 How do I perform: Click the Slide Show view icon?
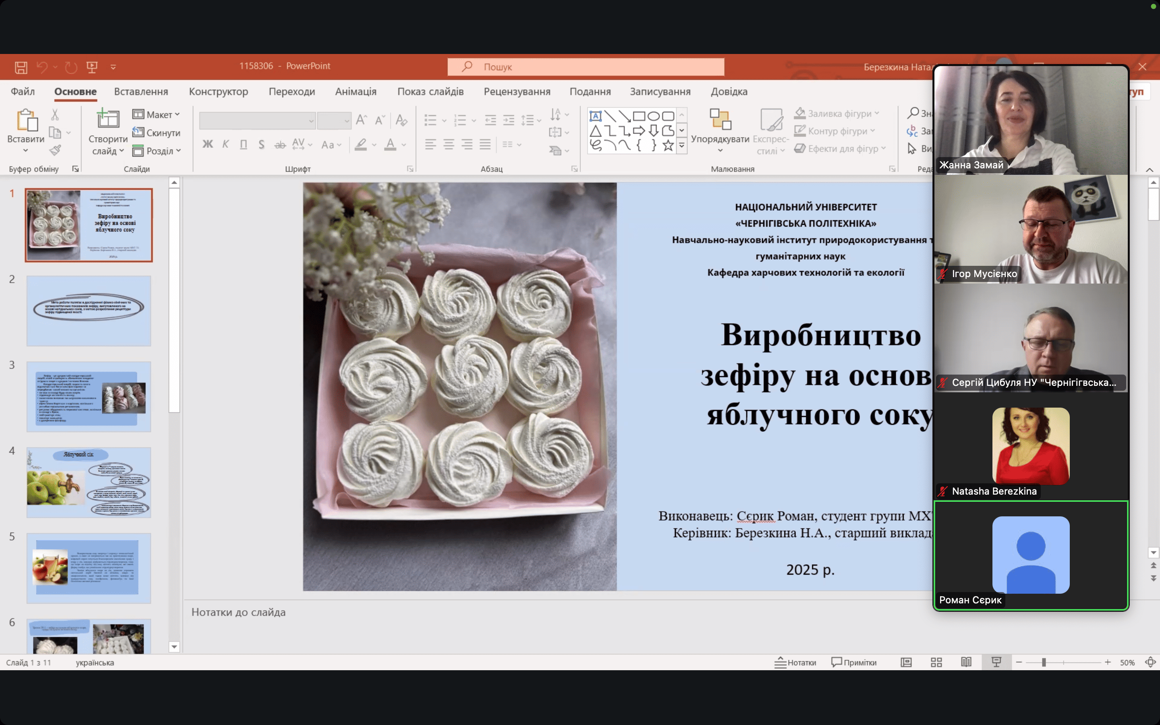(x=996, y=662)
